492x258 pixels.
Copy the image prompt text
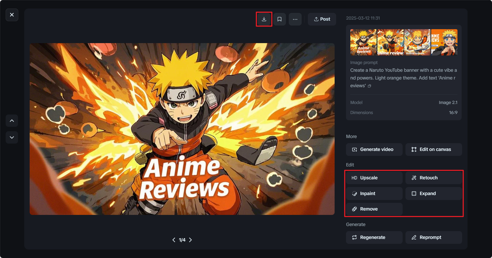(369, 86)
